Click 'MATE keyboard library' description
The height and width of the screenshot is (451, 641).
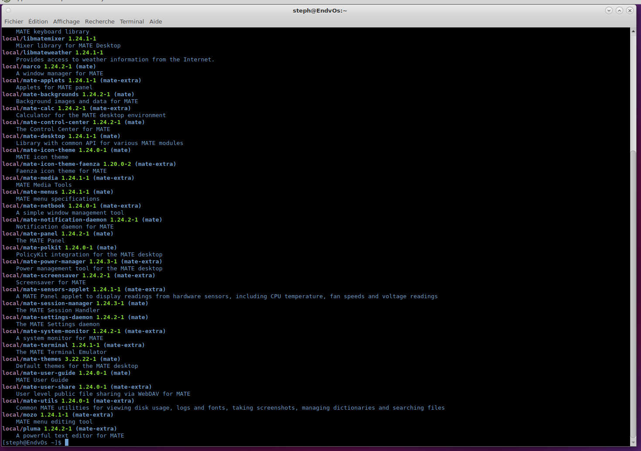click(53, 31)
